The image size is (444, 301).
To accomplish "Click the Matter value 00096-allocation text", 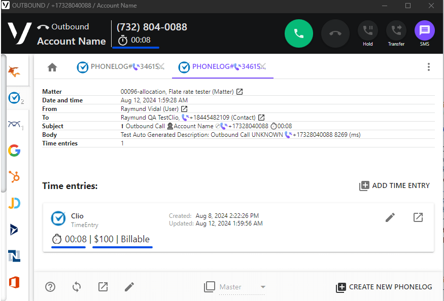I will pos(177,92).
